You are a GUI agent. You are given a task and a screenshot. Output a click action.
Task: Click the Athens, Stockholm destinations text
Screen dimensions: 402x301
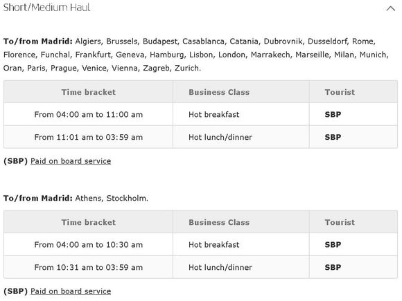click(112, 198)
